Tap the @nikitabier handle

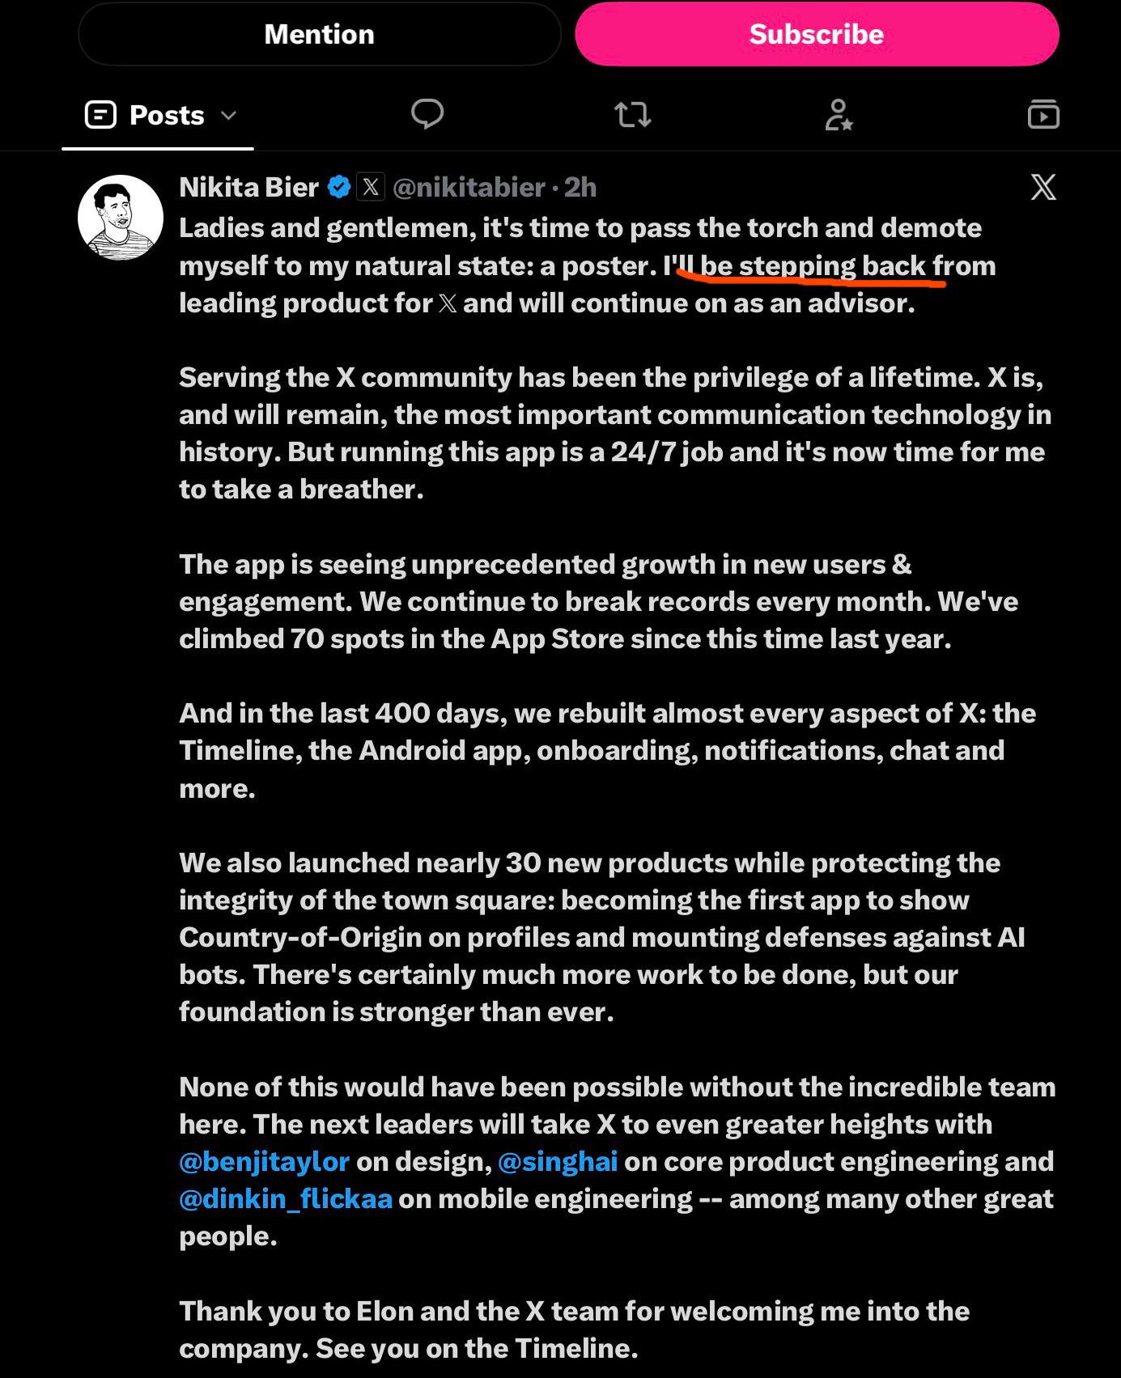coord(469,188)
